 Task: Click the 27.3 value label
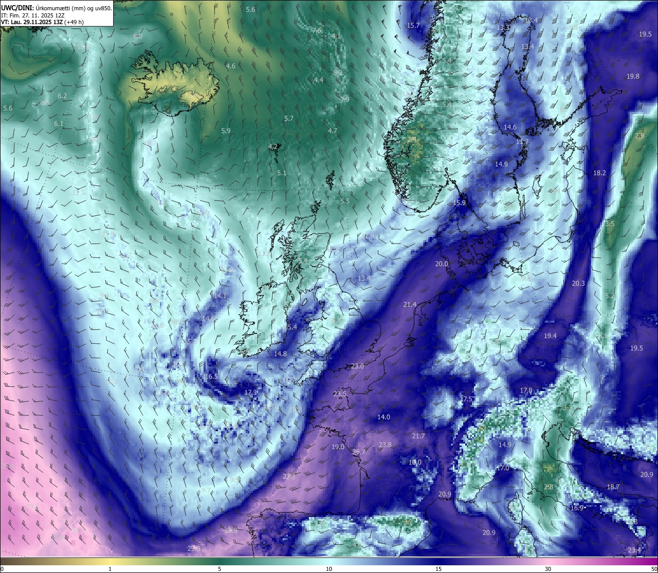(289, 477)
